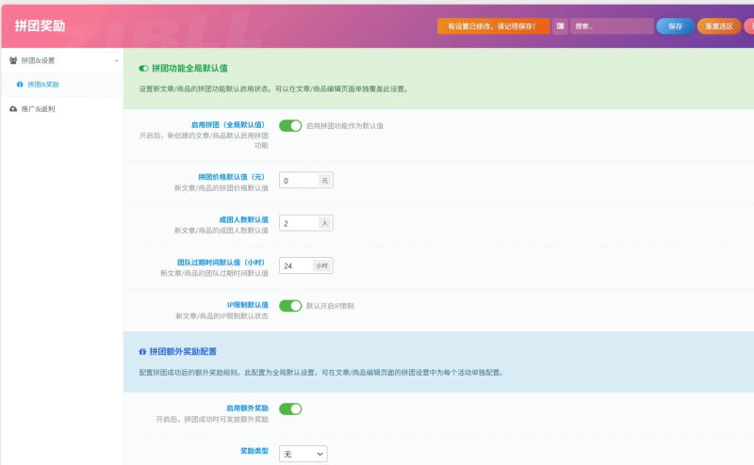Viewport: 754px width, 465px height.
Task: Click the 默认开启IP限制 label text
Action: tap(330, 306)
